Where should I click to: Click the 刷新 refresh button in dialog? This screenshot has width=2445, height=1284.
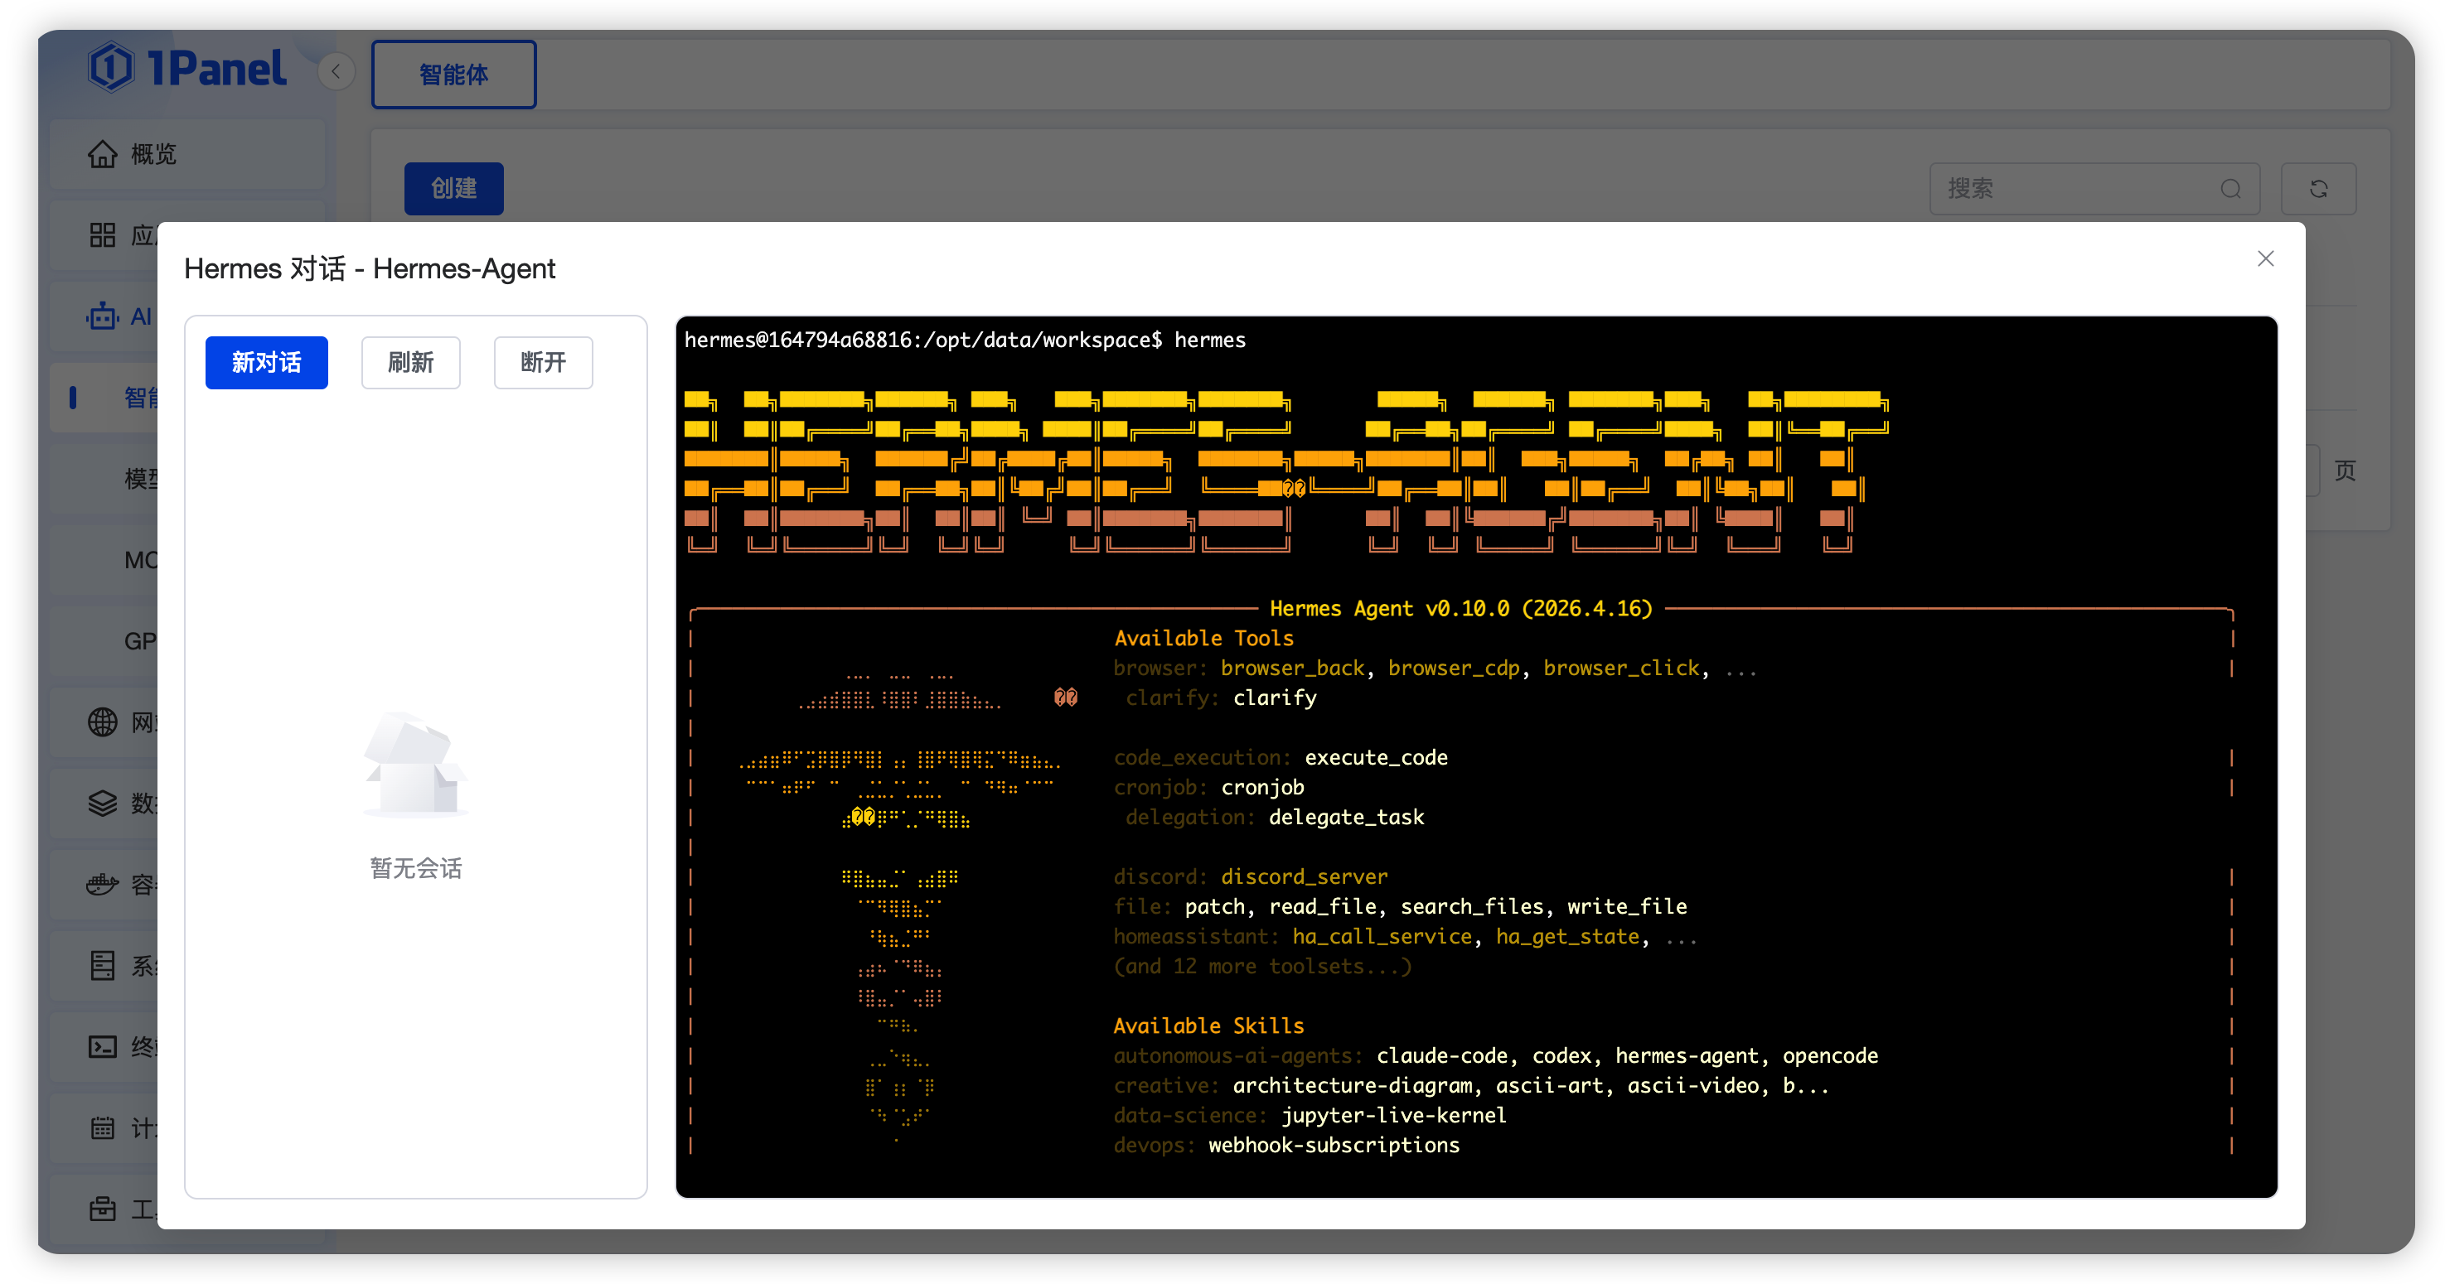tap(410, 361)
